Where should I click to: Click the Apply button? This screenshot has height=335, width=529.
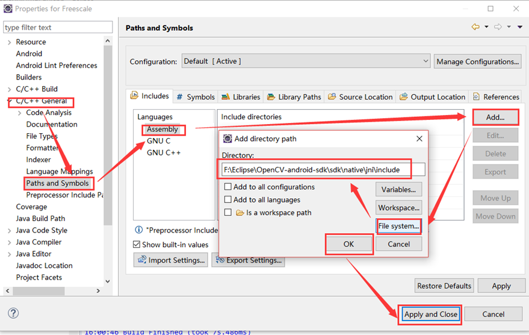click(x=501, y=286)
